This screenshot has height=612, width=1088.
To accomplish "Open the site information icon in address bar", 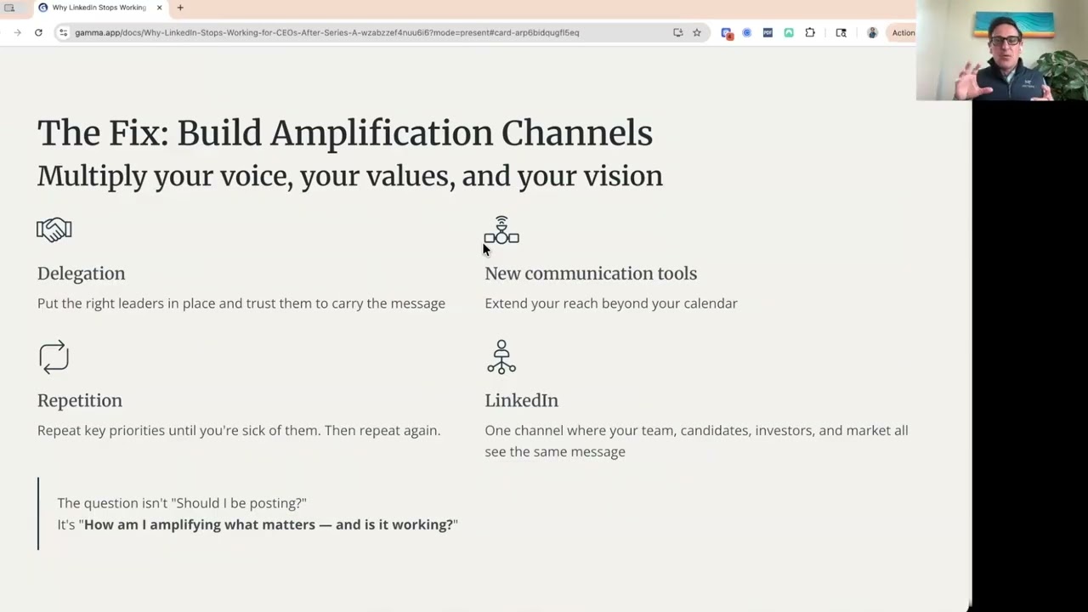I will coord(63,32).
